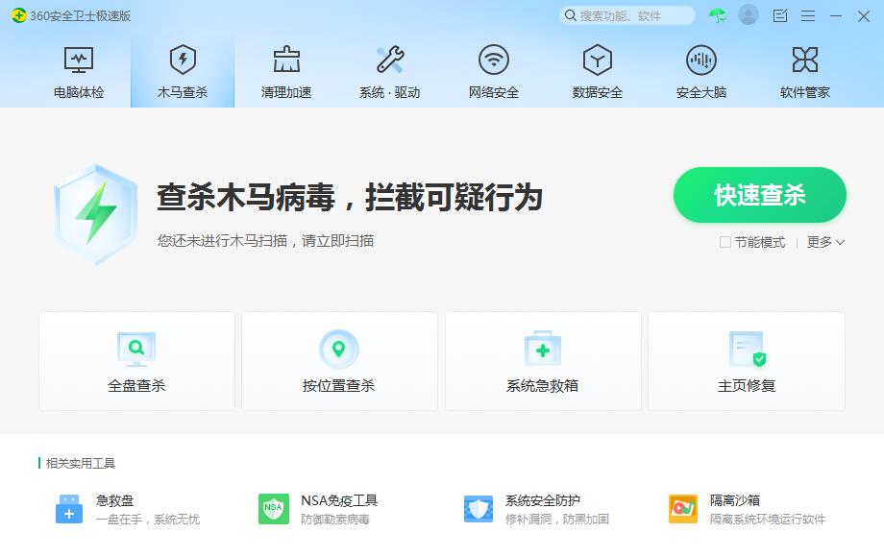Open the 系统·驱动 wrench icon
884x557 pixels.
tap(390, 60)
